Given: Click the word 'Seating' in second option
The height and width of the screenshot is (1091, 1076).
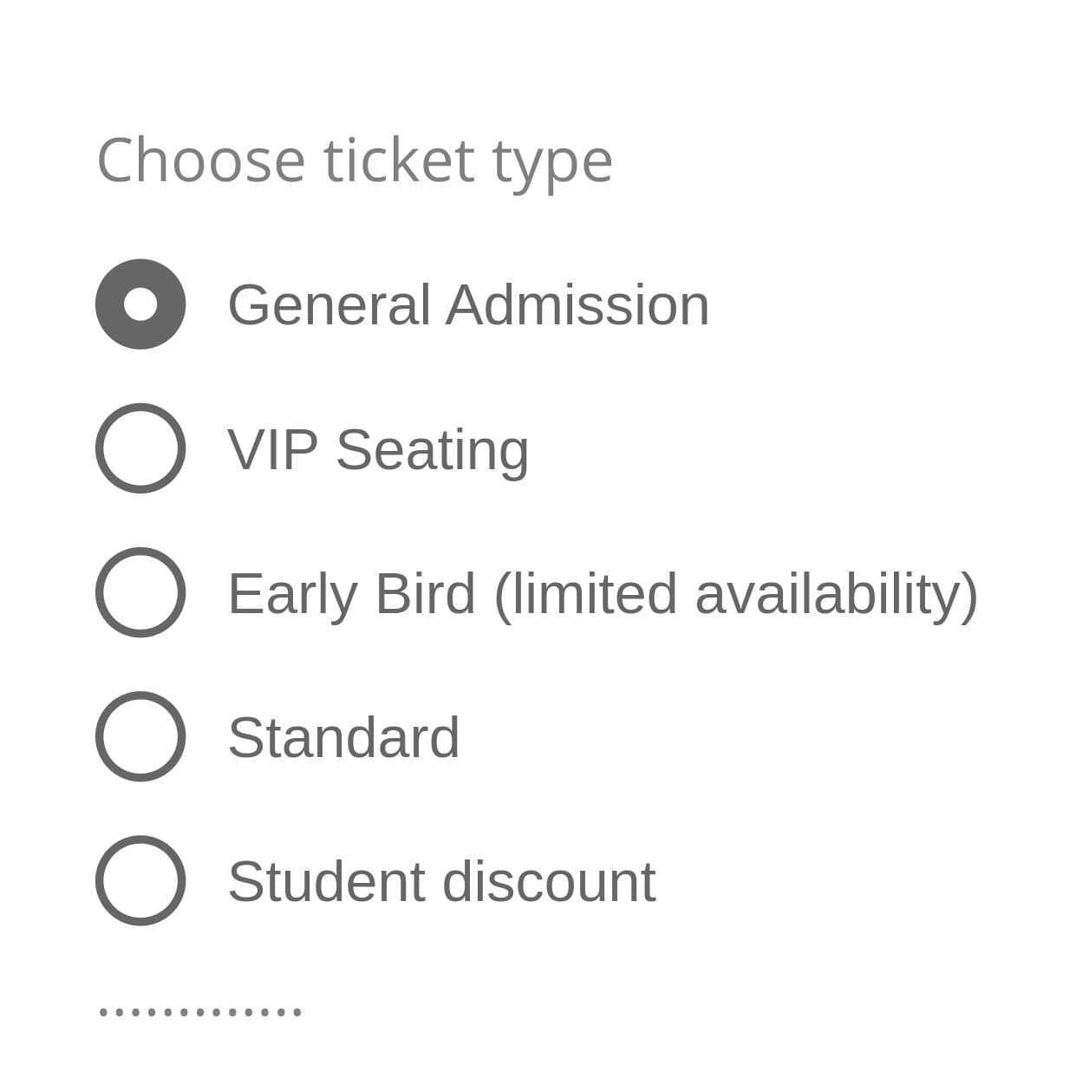Looking at the screenshot, I should (x=432, y=451).
